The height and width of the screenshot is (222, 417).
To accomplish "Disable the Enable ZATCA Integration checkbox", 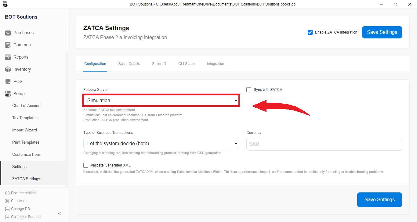I will coord(310,32).
